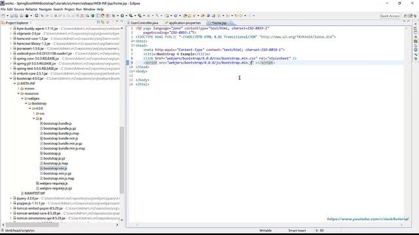Open the Run configurations dropdown arrow
The image size is (419, 235).
coord(126,16)
